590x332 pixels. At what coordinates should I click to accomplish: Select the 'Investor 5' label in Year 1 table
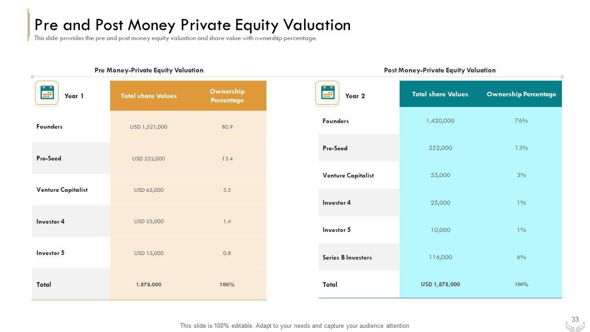[50, 253]
